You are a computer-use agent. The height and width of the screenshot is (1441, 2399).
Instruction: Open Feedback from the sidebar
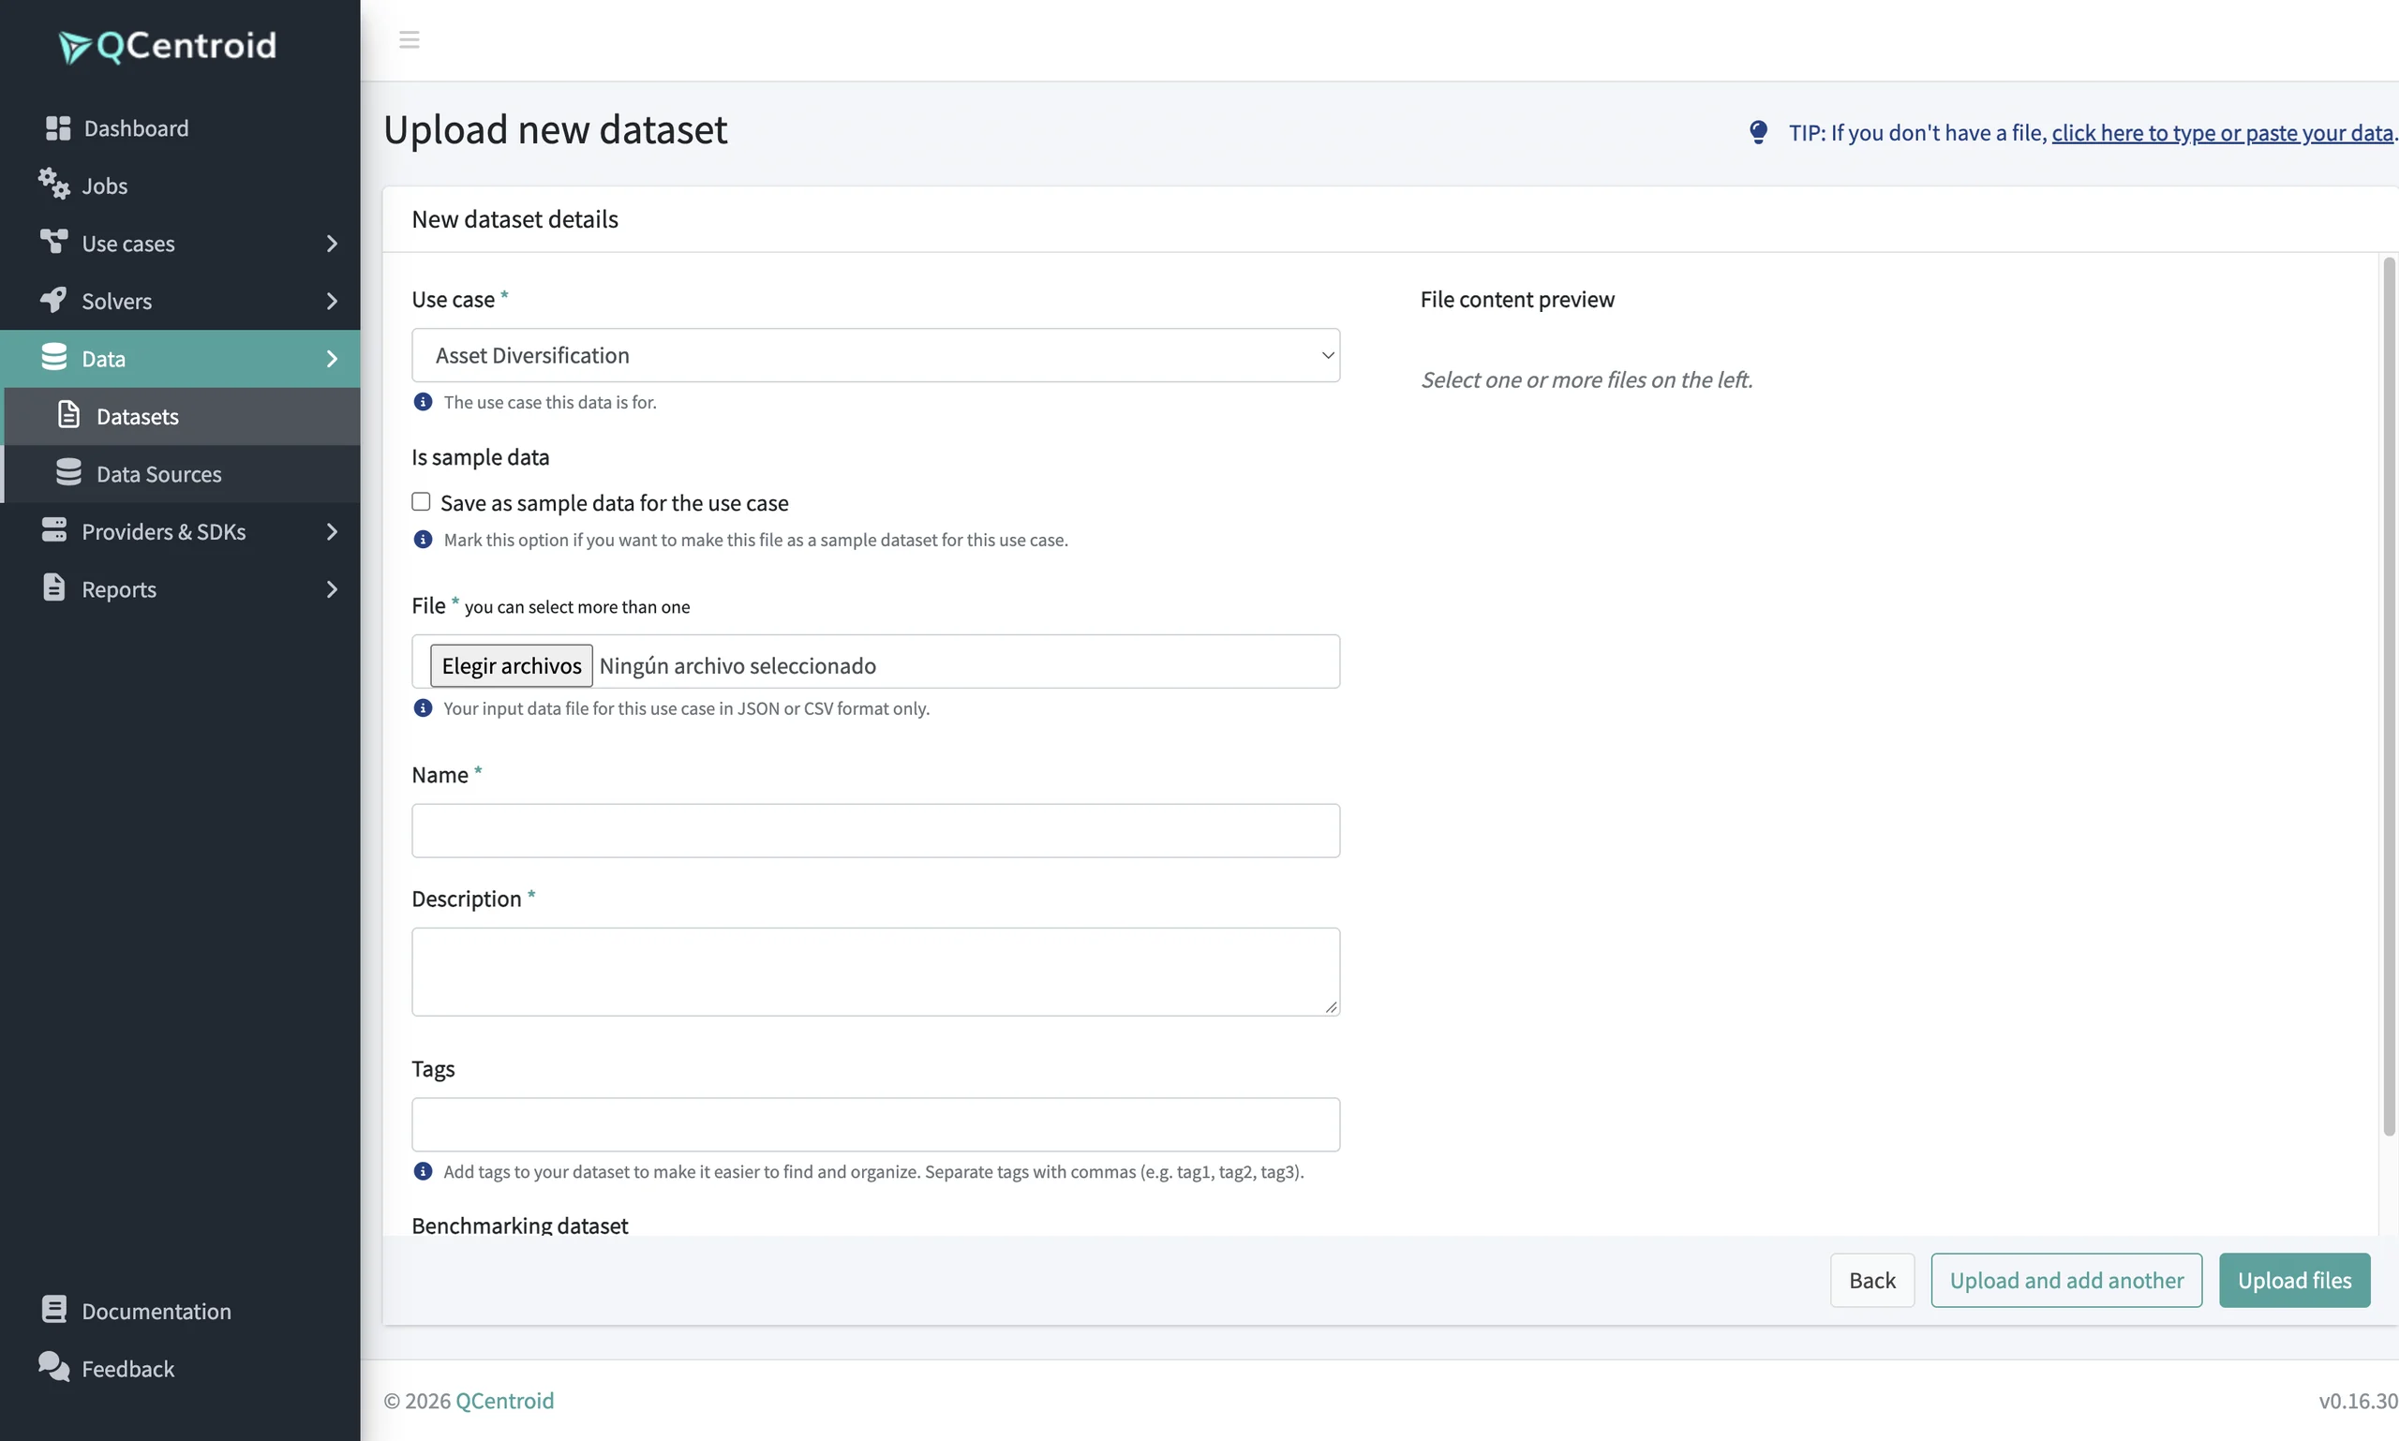[x=180, y=1369]
